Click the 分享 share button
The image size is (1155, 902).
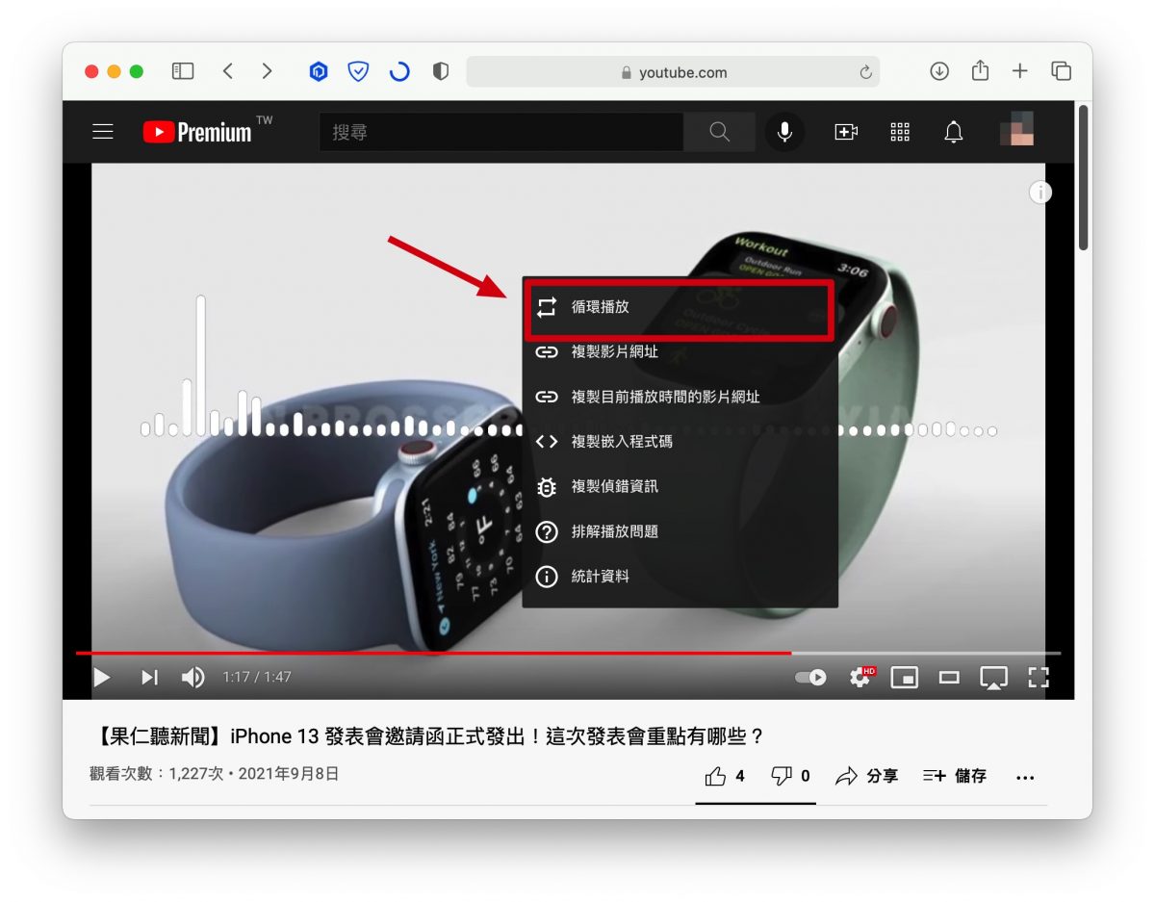(x=866, y=776)
